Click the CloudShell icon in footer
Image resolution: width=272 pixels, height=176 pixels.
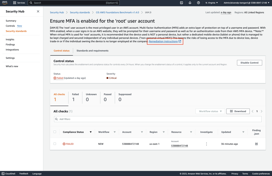pos(3,174)
